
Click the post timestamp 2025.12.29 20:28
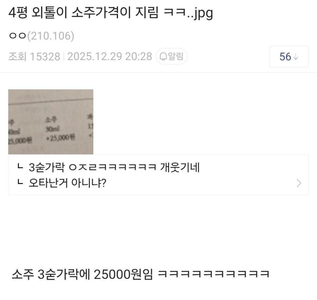(110, 56)
